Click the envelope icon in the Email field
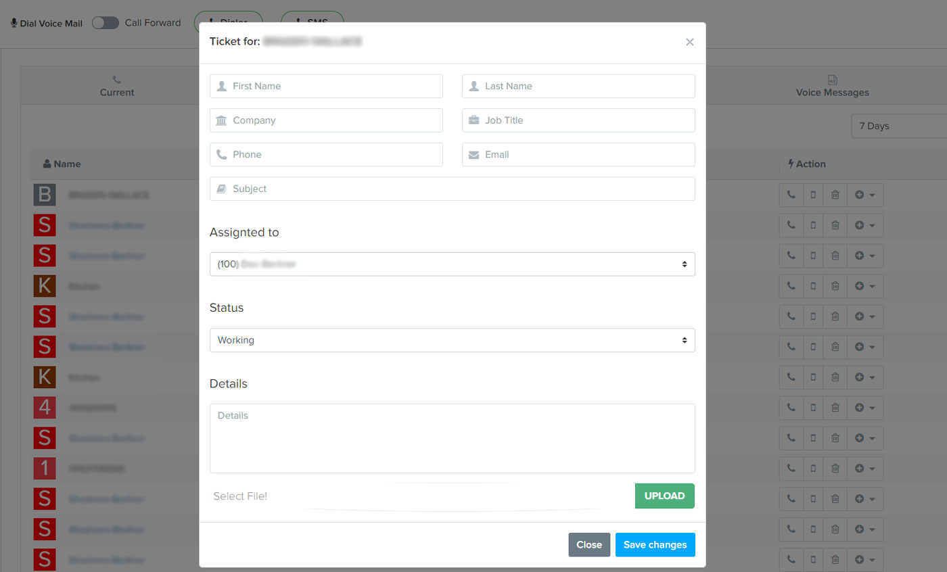Image resolution: width=947 pixels, height=572 pixels. 474,154
